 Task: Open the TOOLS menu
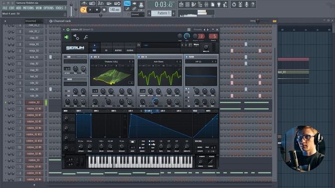point(59,8)
